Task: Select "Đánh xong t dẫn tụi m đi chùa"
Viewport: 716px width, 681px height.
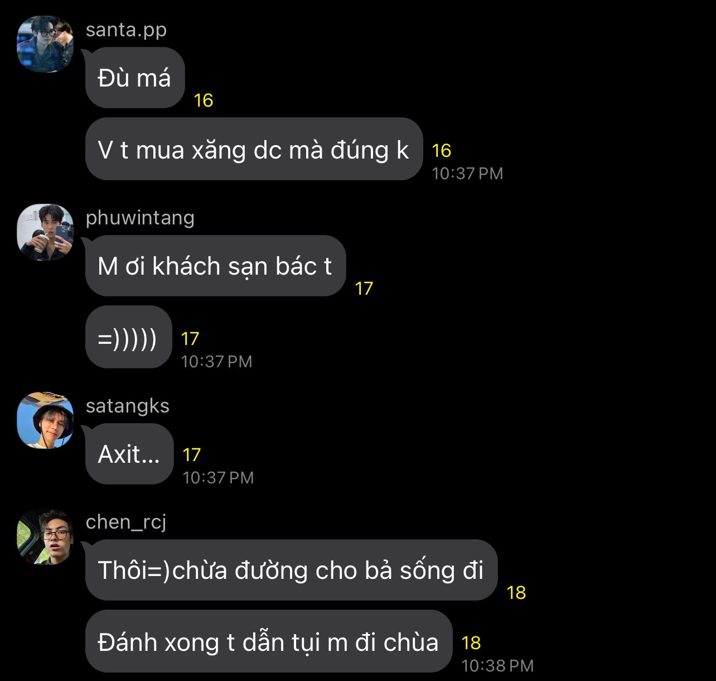Action: click(268, 642)
